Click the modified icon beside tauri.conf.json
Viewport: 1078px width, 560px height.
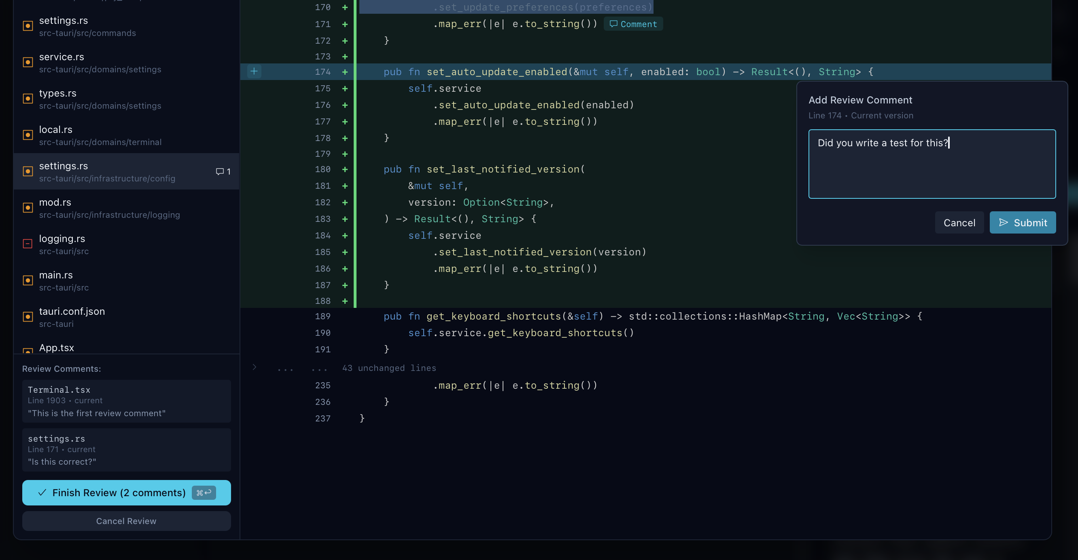point(27,316)
